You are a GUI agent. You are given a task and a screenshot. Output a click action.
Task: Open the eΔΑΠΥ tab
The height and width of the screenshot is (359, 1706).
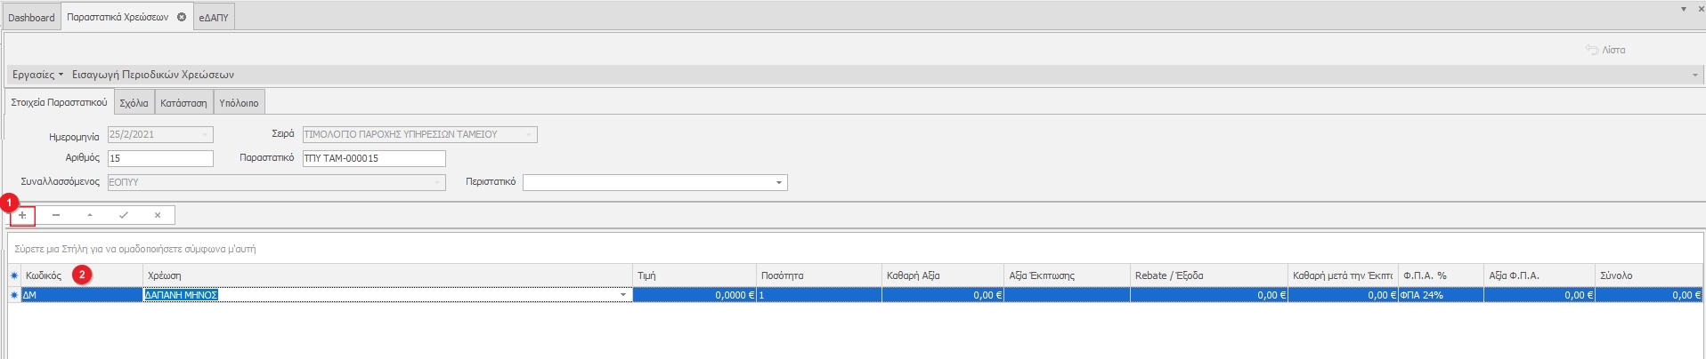tap(214, 18)
